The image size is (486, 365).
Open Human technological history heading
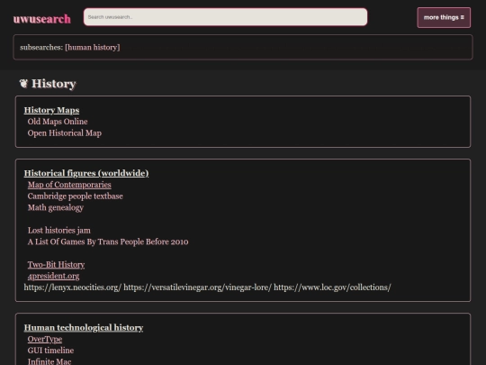click(x=84, y=327)
